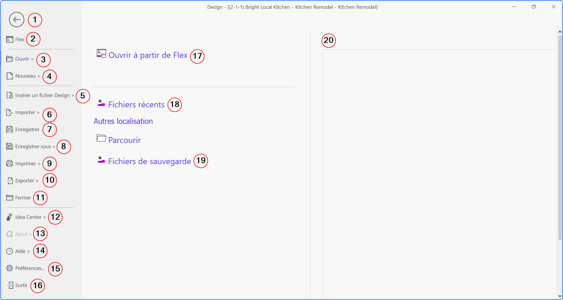
Task: Minimize the Design window
Action: point(514,7)
